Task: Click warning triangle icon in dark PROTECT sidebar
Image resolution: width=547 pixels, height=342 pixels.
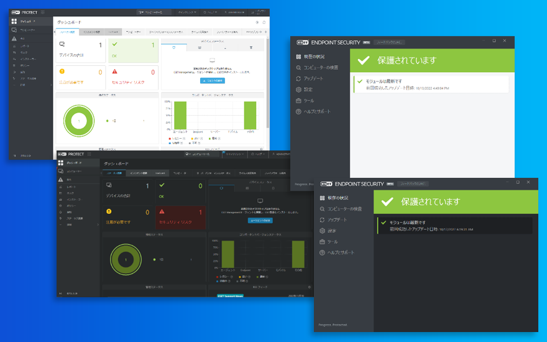Action: coord(61,179)
